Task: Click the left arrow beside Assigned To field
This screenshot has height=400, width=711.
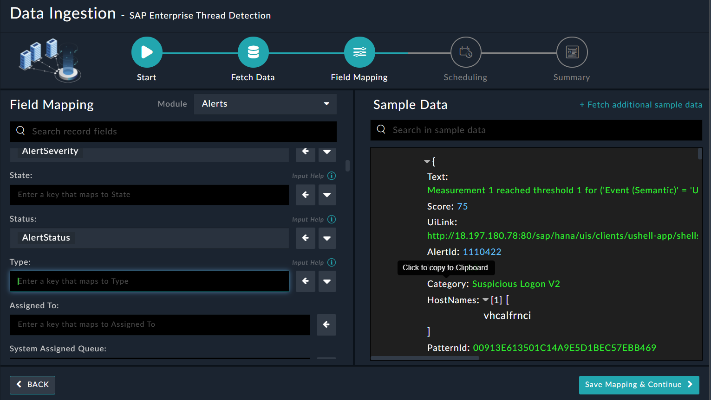Action: tap(326, 324)
